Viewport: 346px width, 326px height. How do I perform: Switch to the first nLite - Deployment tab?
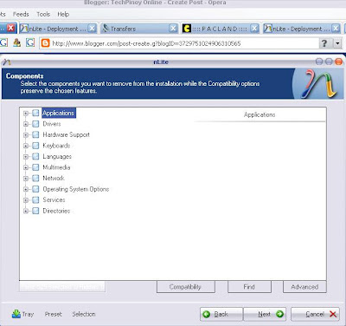click(58, 29)
